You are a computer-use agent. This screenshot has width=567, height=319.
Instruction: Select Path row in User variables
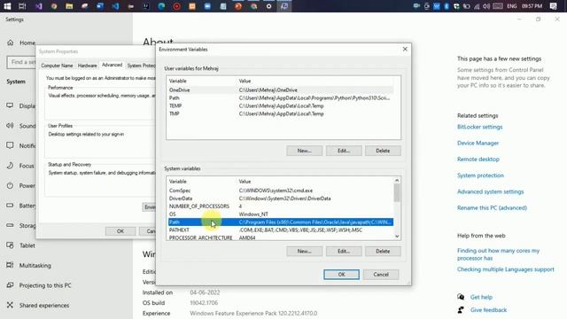281,98
